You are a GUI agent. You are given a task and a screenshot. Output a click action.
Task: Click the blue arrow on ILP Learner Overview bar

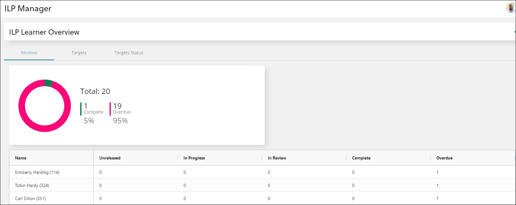point(514,32)
